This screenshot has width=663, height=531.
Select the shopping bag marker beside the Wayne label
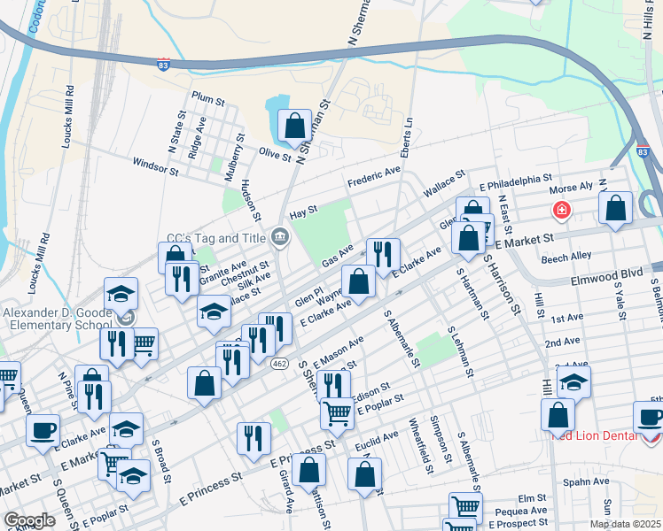[359, 284]
